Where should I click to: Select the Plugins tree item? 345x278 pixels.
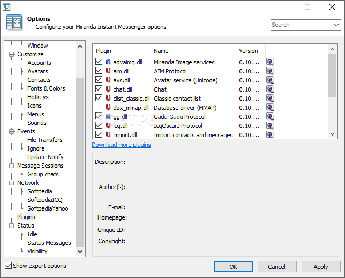pyautogui.click(x=26, y=217)
